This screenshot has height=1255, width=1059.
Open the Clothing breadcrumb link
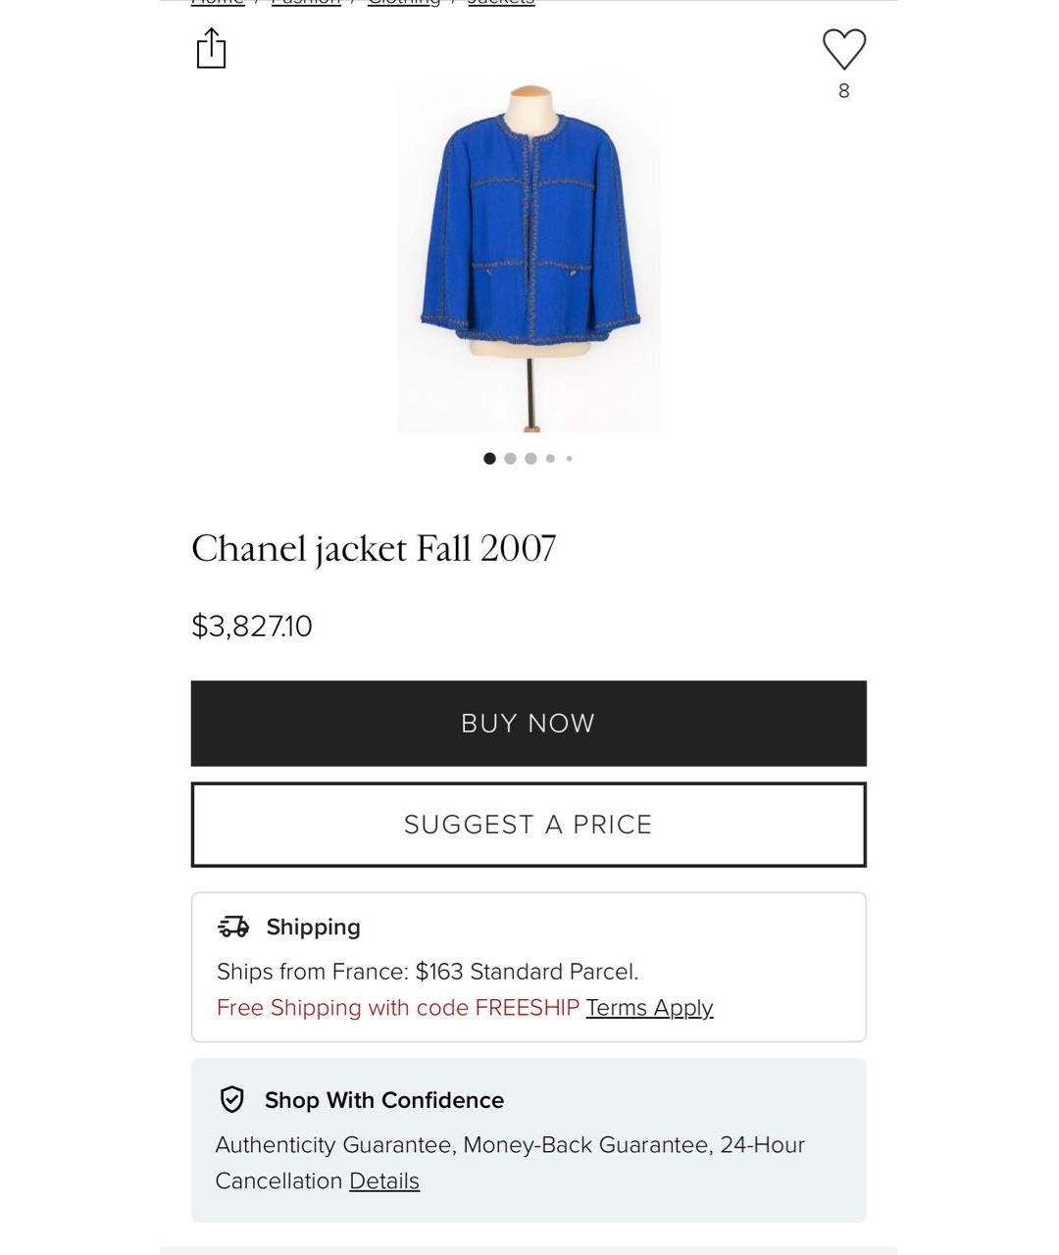point(404,3)
